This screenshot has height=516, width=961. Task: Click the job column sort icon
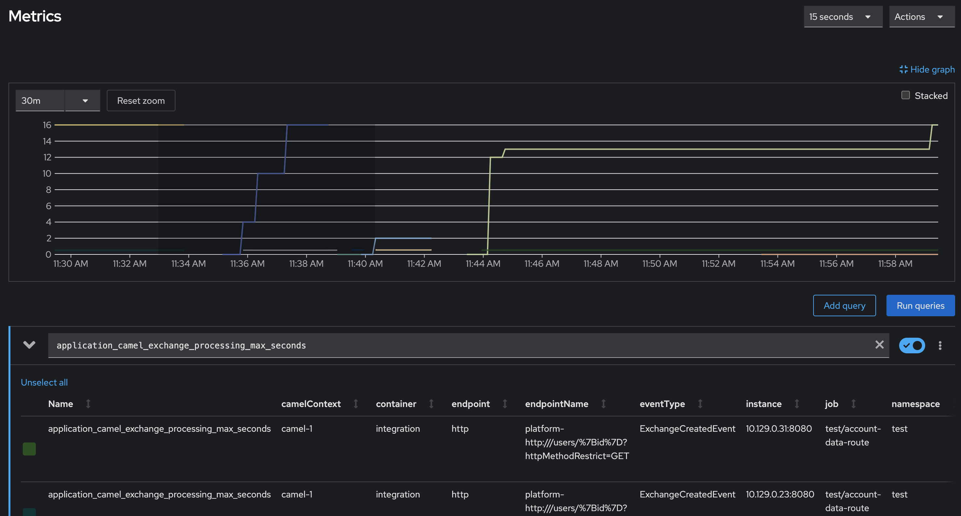point(854,404)
